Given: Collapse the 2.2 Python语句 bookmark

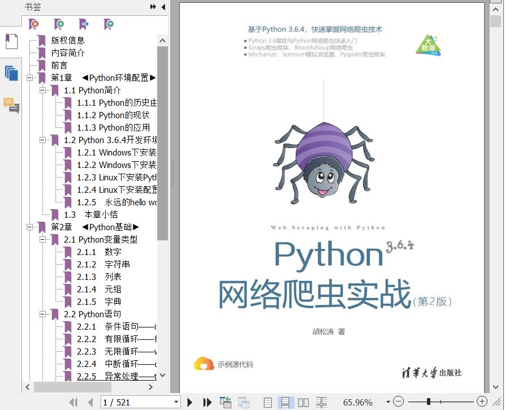Looking at the screenshot, I should point(42,314).
